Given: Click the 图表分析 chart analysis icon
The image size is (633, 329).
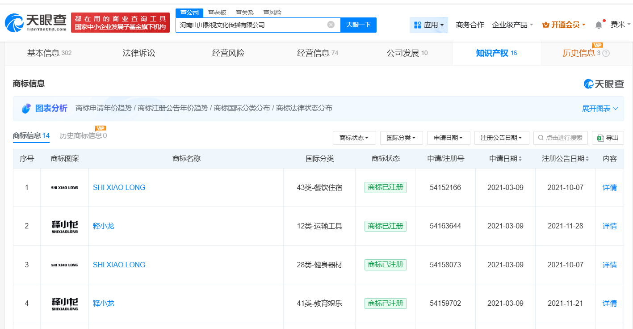Looking at the screenshot, I should tap(26, 108).
